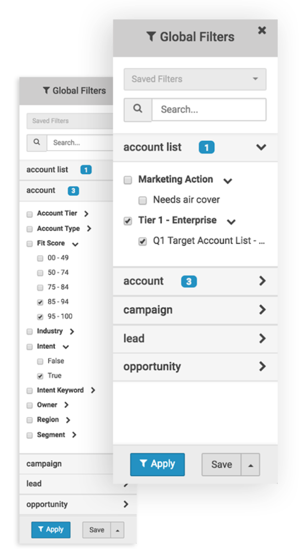
Task: Close the front Global Filters panel
Action: tap(262, 30)
